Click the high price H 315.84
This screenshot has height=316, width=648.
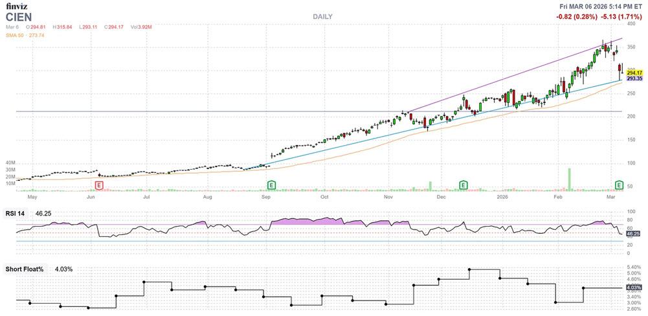[x=62, y=27]
